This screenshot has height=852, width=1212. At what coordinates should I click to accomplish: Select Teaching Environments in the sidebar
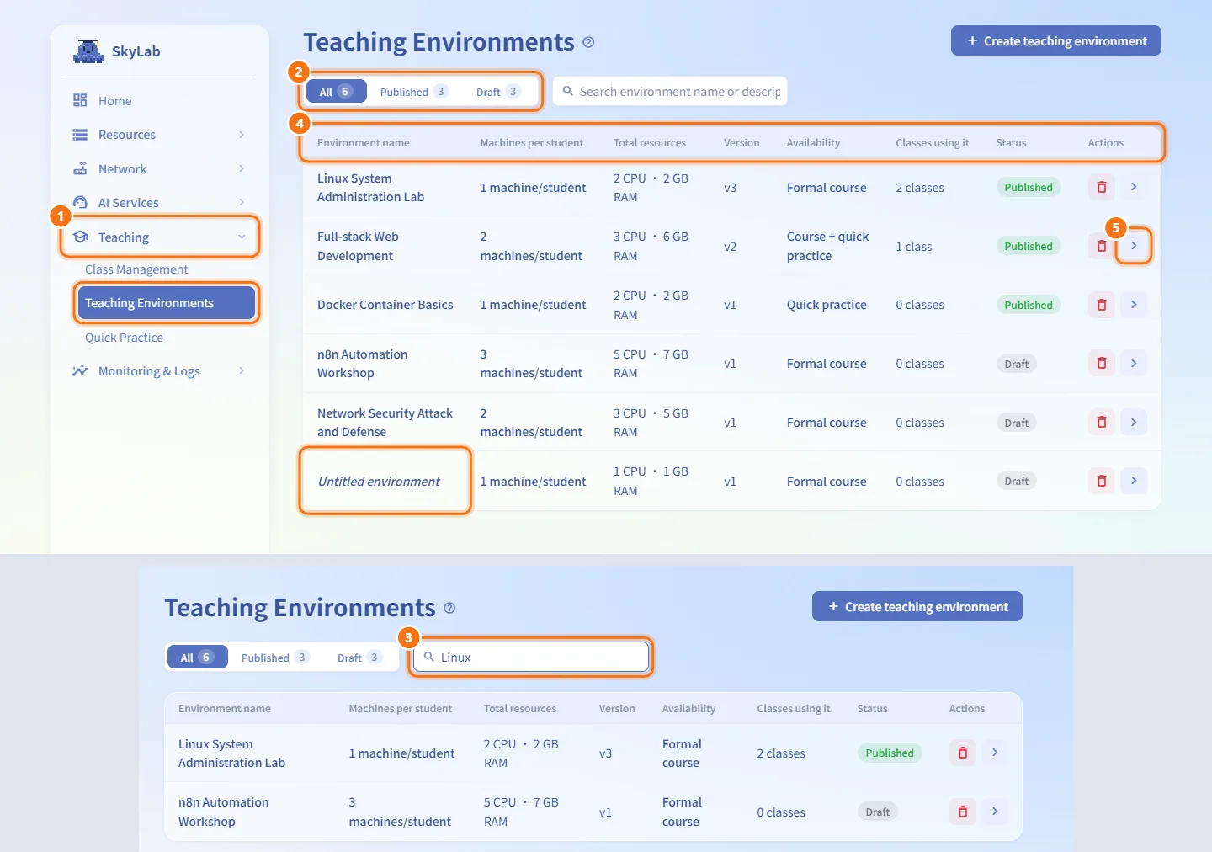(166, 303)
